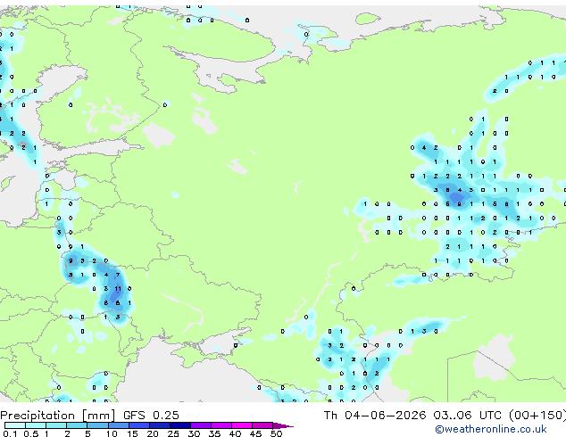This screenshot has width=566, height=437.
Task: Click the 'Th 04-06-2026' date text
Action: tap(375, 416)
